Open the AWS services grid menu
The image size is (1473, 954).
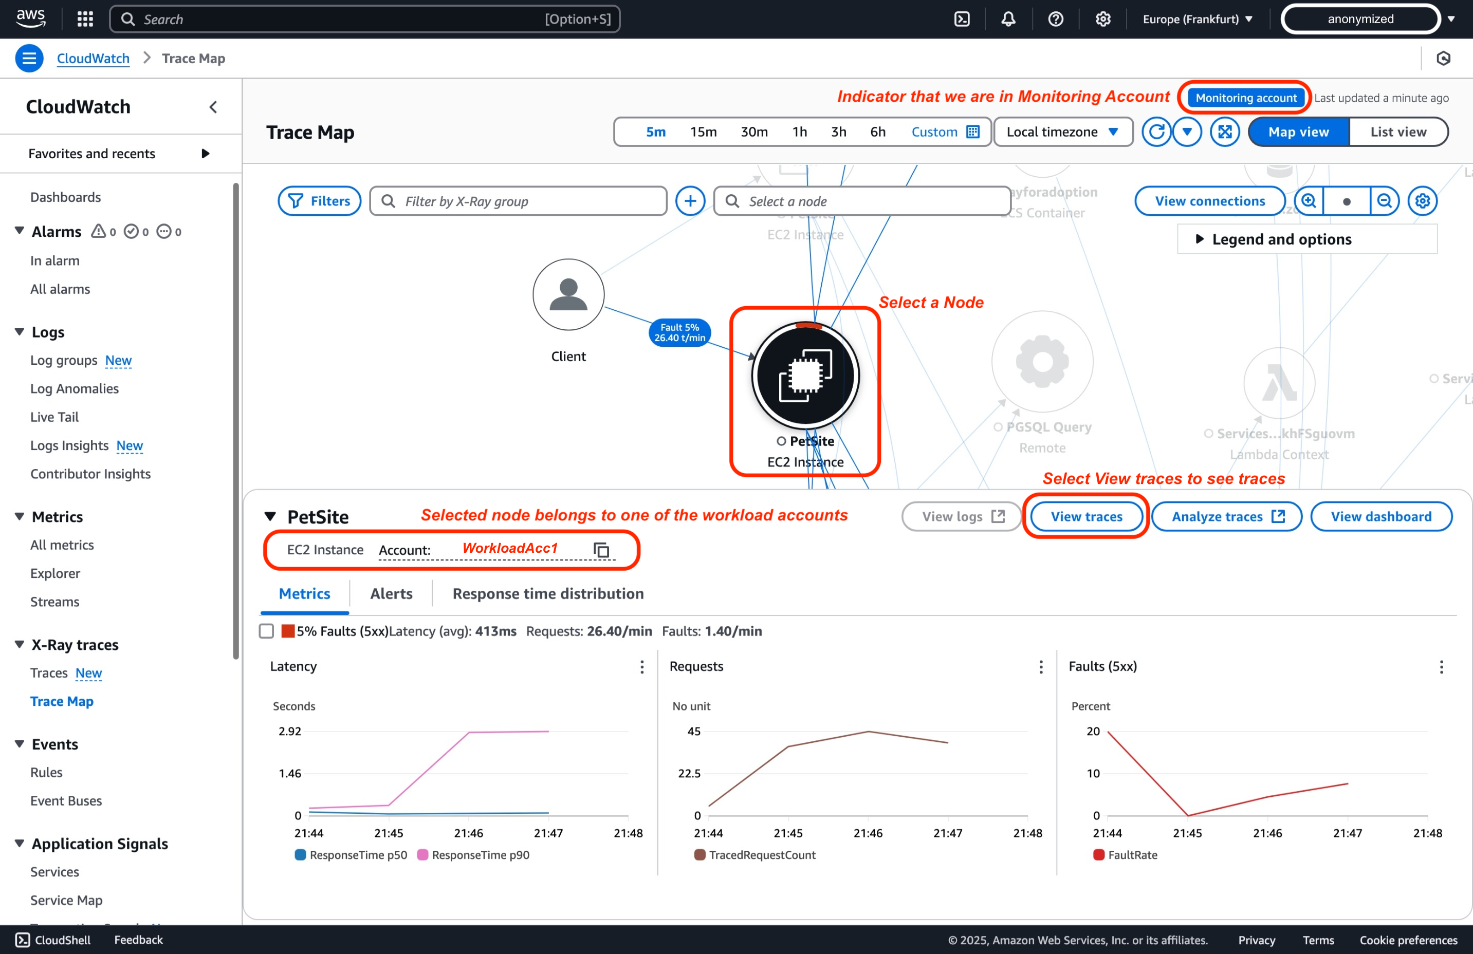point(85,19)
